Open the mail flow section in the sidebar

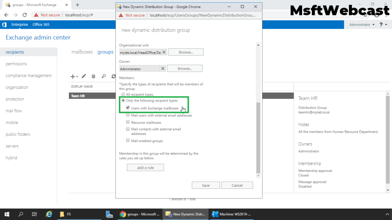pyautogui.click(x=13, y=110)
